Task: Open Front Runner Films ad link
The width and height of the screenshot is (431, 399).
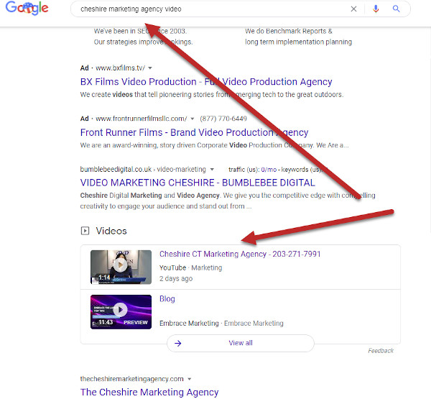Action: [194, 132]
